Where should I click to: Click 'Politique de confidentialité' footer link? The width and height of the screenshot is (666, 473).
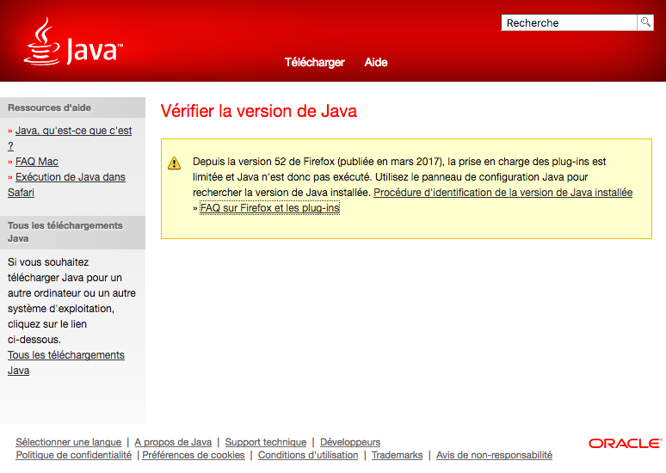(73, 455)
